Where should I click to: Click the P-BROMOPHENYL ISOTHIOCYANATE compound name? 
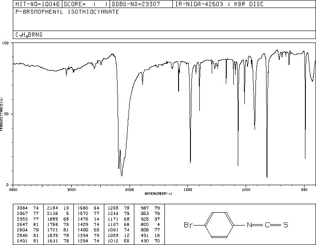[67, 12]
